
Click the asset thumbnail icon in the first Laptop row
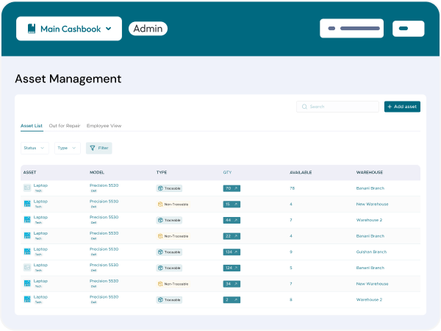[x=27, y=188]
